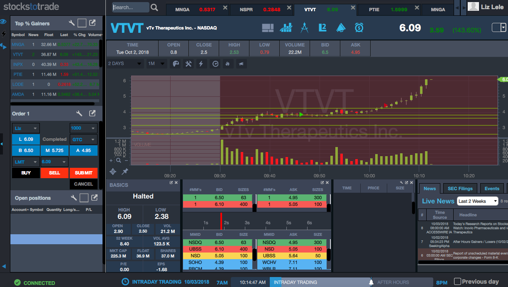
Task: Click the clock icon in chart toolbar
Action: pyautogui.click(x=215, y=64)
